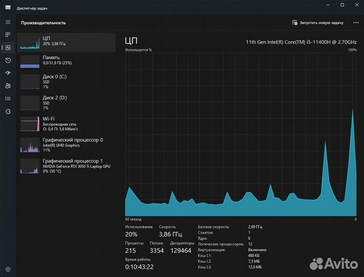This screenshot has height=277, width=364.
Task: Select Диск 0 (C:) entry
Action: point(67,82)
